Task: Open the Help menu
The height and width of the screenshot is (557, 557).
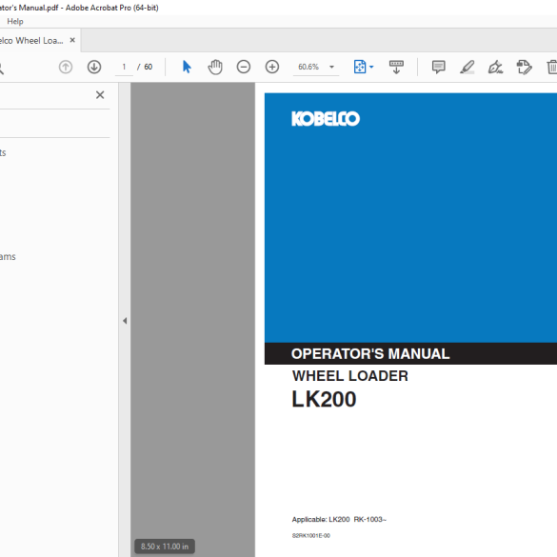Action: click(15, 21)
